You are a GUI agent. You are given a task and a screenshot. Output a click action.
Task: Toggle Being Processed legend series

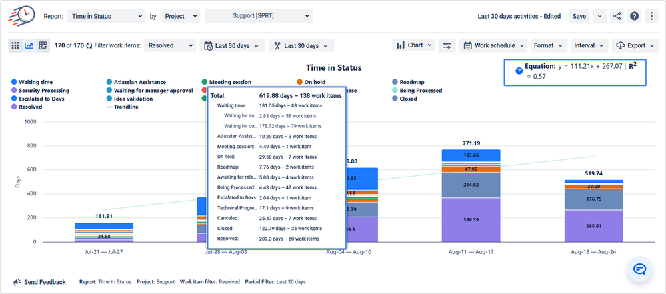(x=417, y=91)
